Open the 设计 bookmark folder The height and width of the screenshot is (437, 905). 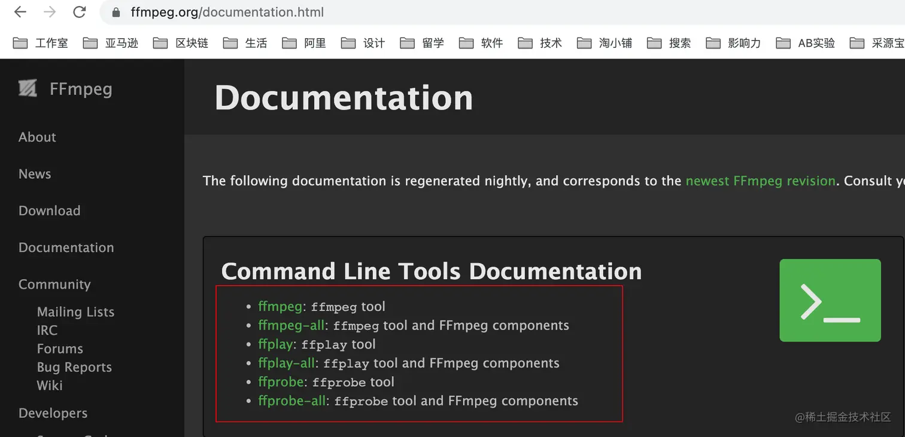point(363,43)
